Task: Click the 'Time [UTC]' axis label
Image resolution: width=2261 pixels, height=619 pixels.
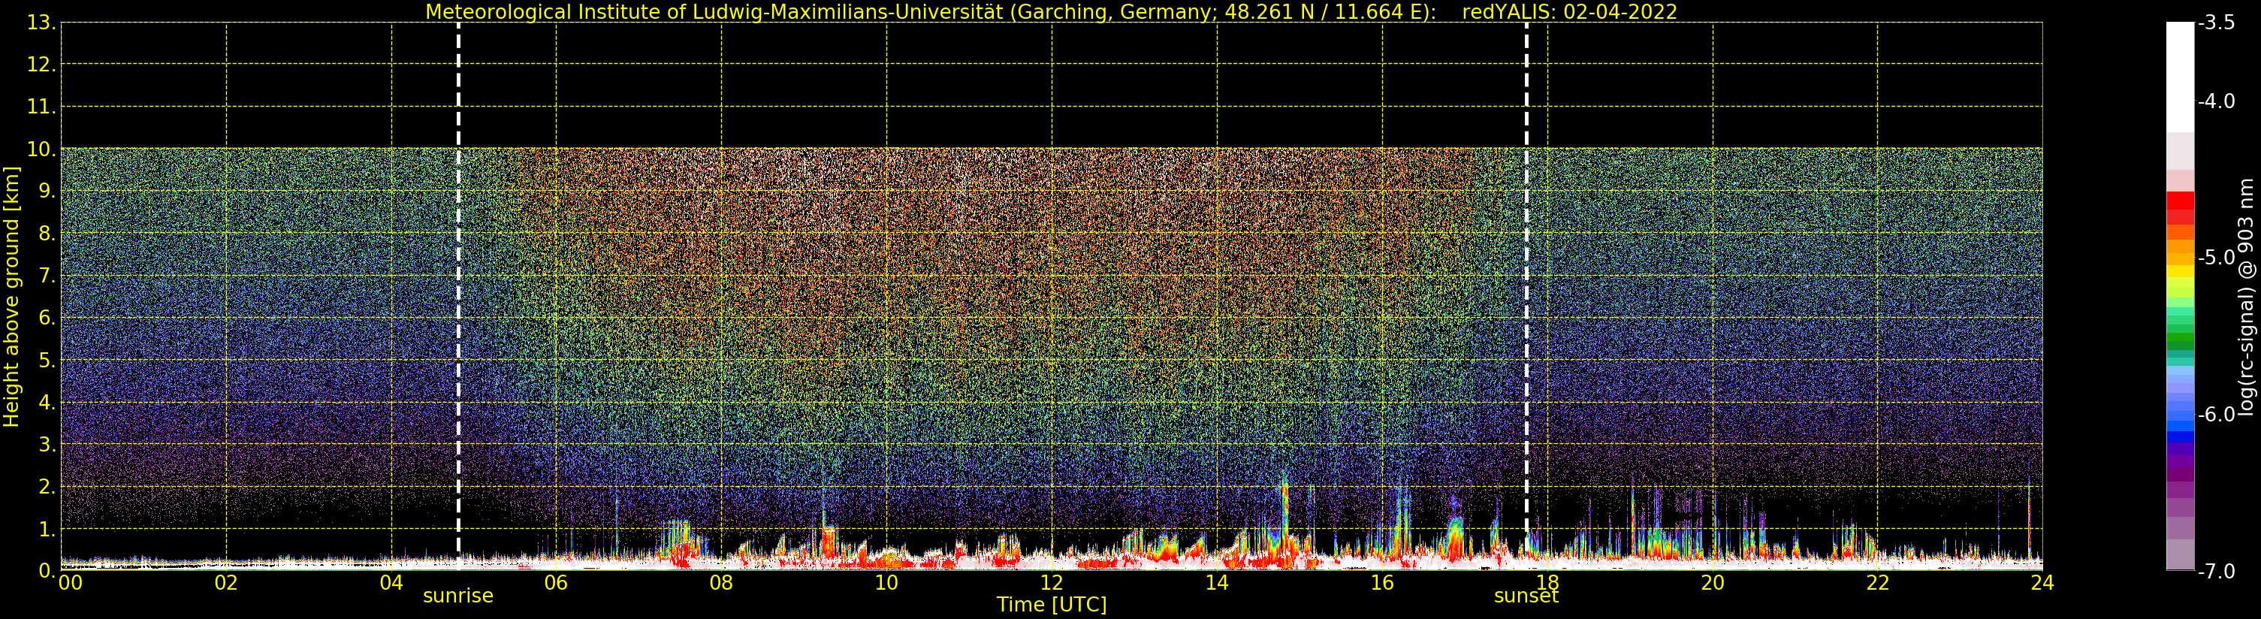Action: click(1052, 605)
